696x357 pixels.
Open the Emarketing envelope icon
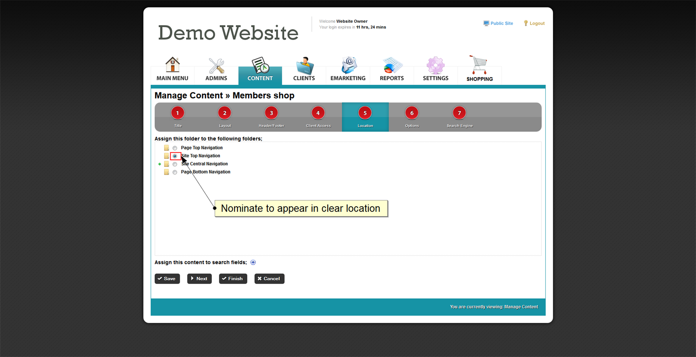pos(348,65)
